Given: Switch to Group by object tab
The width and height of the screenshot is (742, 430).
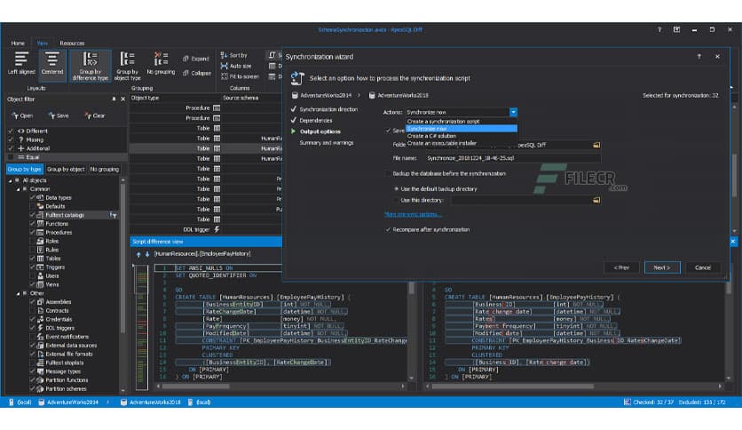Looking at the screenshot, I should click(x=66, y=169).
